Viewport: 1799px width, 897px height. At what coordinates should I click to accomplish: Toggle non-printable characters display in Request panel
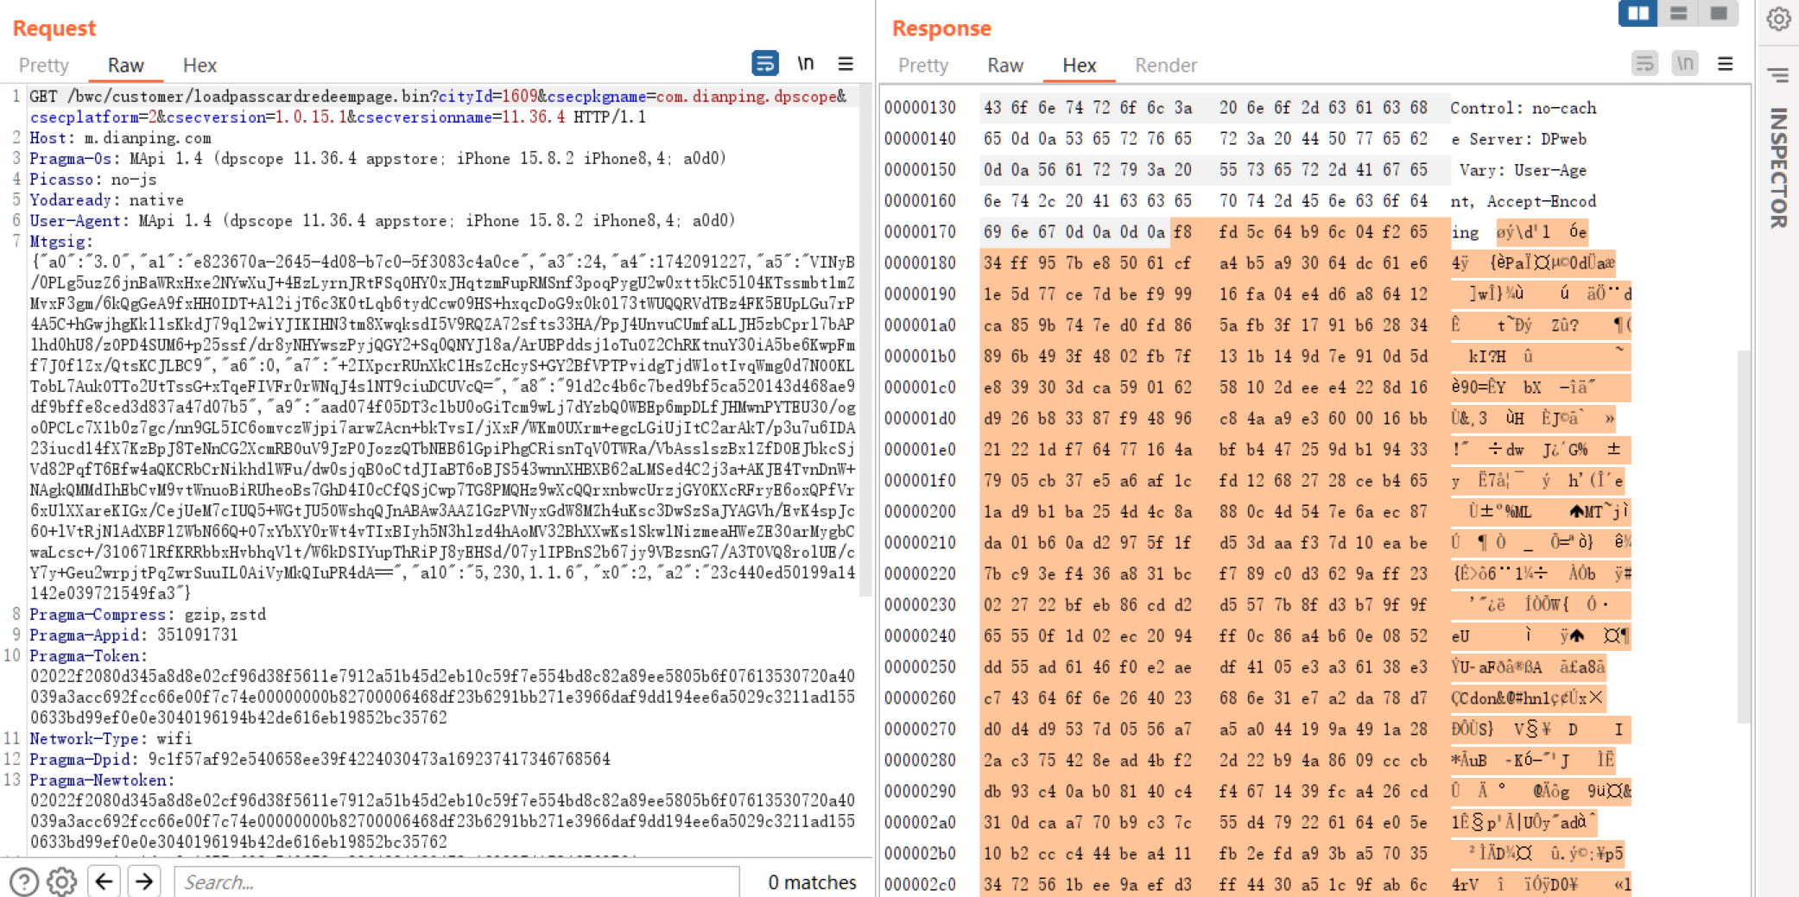tap(805, 64)
